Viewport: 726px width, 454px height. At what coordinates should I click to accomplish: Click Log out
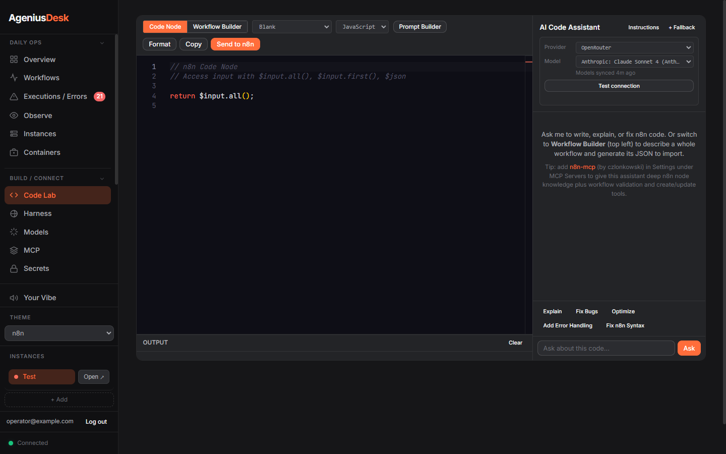click(96, 422)
